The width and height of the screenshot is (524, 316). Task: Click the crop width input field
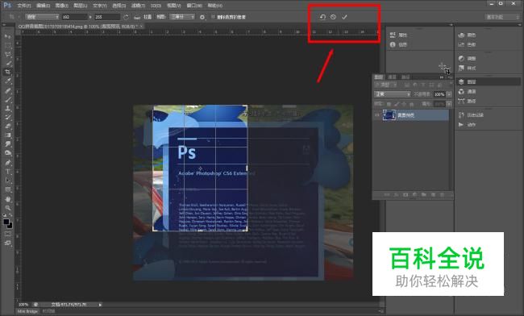click(x=74, y=17)
